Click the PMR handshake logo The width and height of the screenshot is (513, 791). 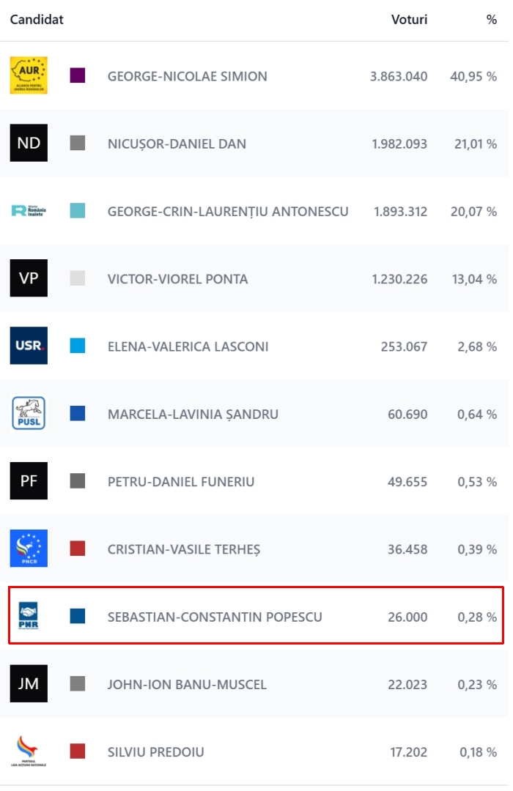(x=29, y=616)
